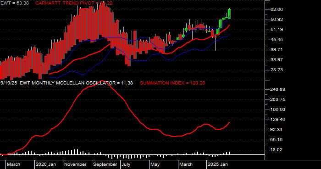Click the 45.45 price axis value
321x169 pixels.
tap(277, 40)
